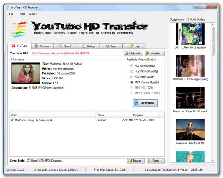Click the Video column header

point(52,115)
